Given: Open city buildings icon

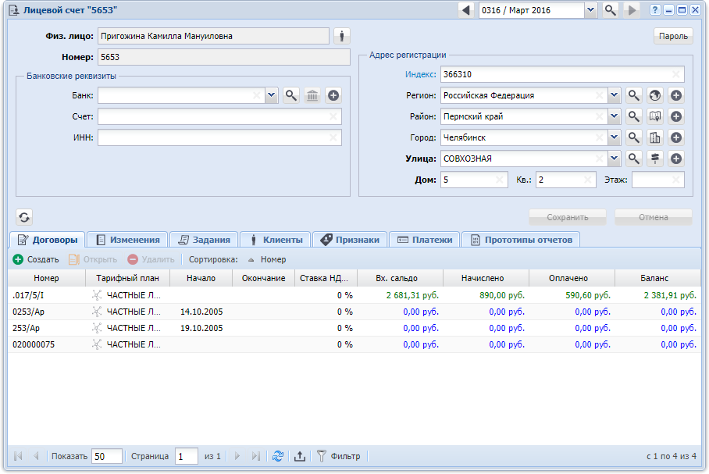Looking at the screenshot, I should coord(655,137).
